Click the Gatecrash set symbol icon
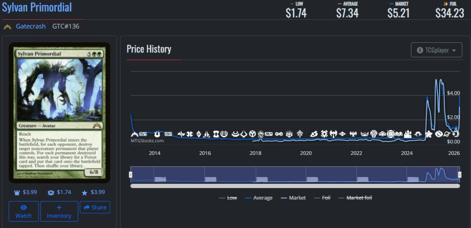 (7, 26)
